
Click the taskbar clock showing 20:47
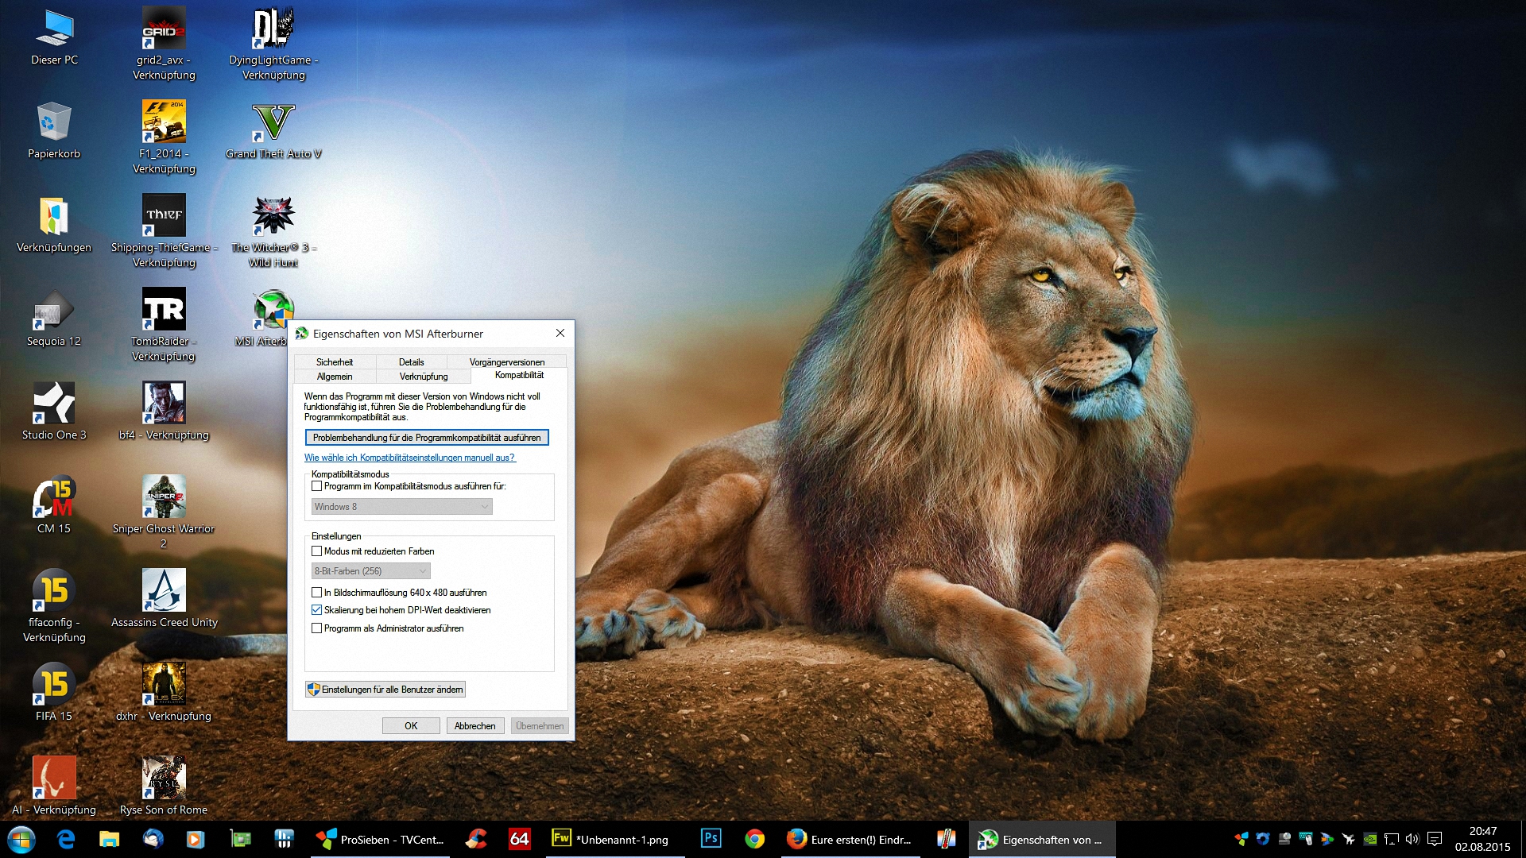(x=1482, y=839)
